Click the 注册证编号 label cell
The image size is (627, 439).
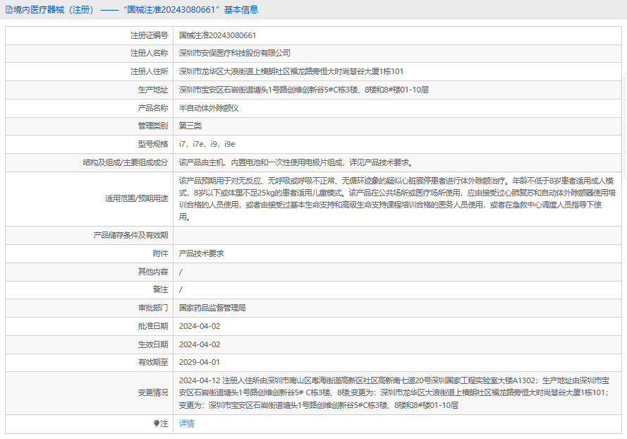tap(89, 35)
